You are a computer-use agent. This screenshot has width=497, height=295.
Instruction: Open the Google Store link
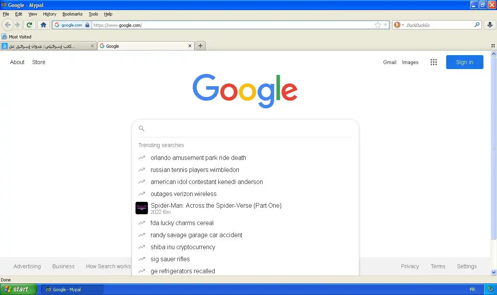point(39,62)
